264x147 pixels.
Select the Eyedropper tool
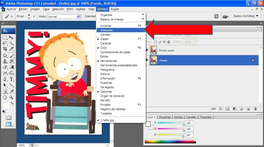(x=11, y=92)
